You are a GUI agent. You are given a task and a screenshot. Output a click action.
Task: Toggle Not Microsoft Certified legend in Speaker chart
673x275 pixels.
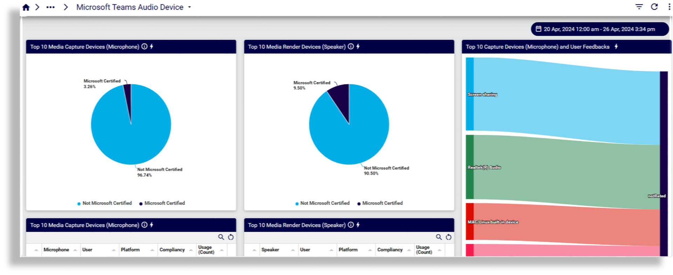323,203
